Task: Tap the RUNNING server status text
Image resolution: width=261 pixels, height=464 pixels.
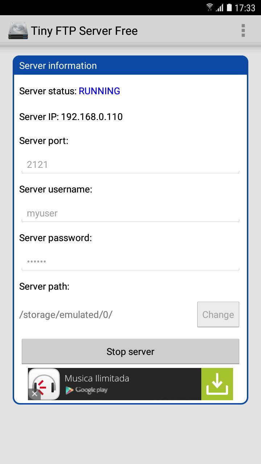Action: click(x=99, y=91)
